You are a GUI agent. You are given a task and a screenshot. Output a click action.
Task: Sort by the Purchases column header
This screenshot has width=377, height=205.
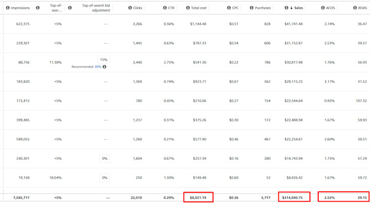(263, 8)
